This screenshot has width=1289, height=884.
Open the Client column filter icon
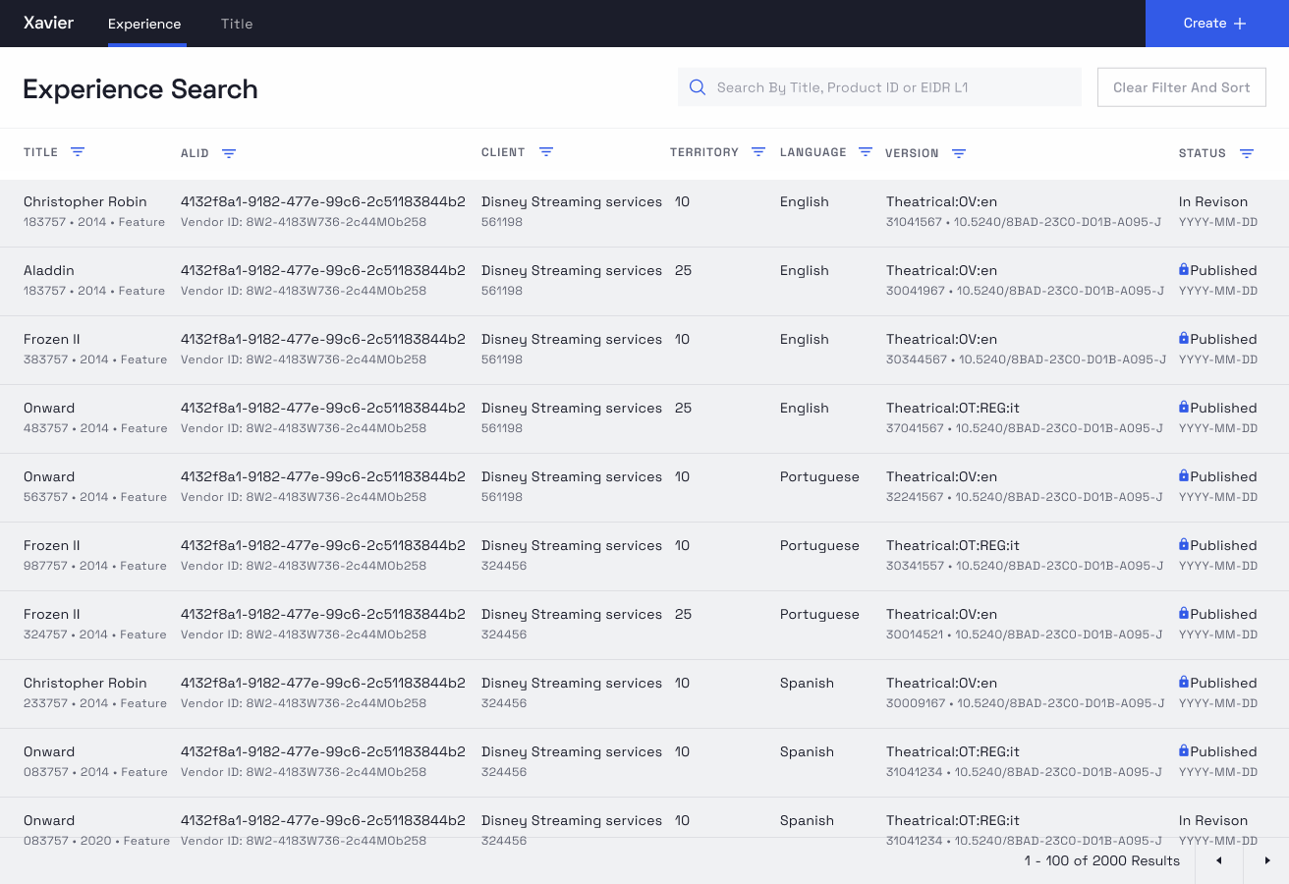[x=546, y=152]
